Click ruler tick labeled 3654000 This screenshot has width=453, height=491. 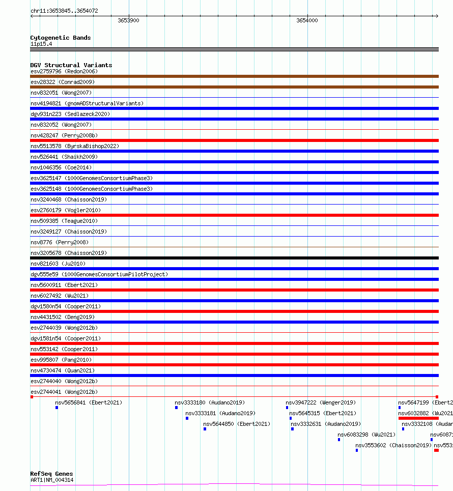(x=307, y=20)
